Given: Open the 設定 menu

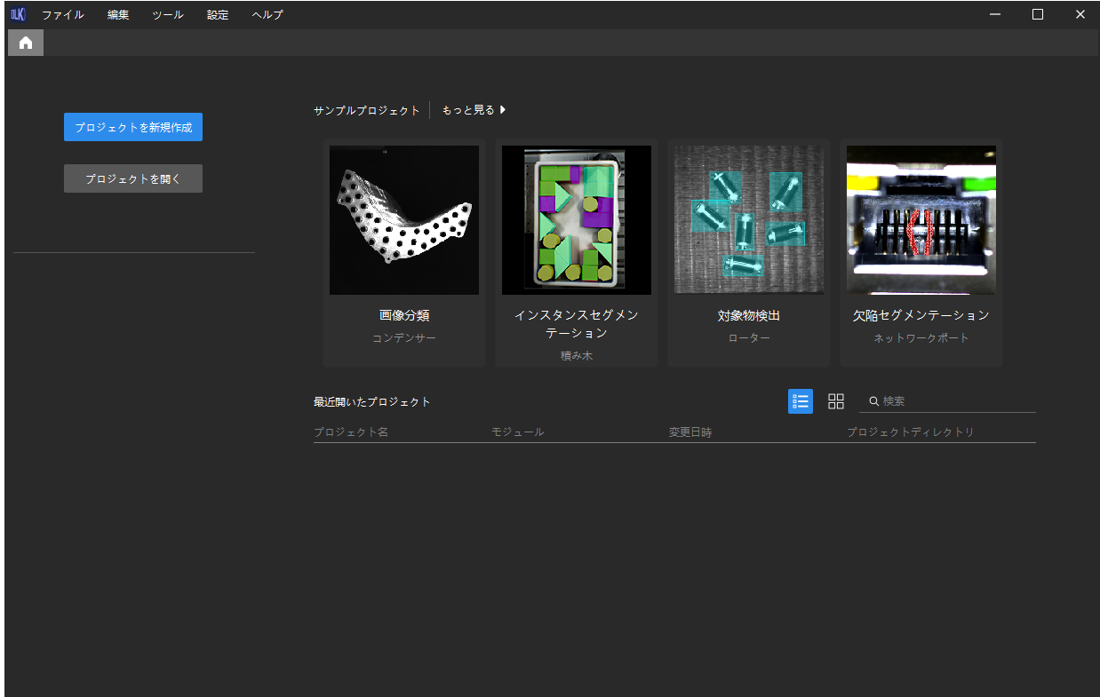Looking at the screenshot, I should [218, 14].
